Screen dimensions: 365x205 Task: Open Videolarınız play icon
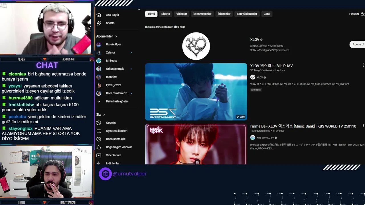(x=99, y=155)
